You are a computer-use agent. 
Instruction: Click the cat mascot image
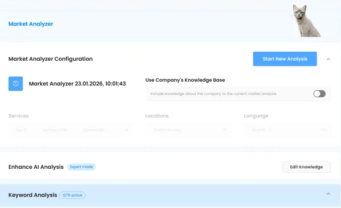pos(307,21)
